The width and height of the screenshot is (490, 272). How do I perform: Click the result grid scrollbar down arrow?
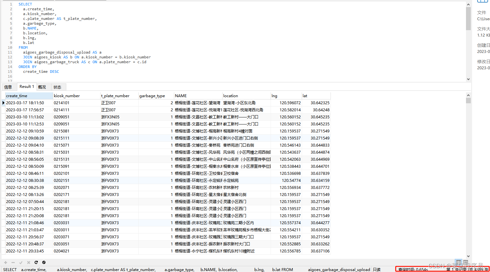[x=468, y=256]
